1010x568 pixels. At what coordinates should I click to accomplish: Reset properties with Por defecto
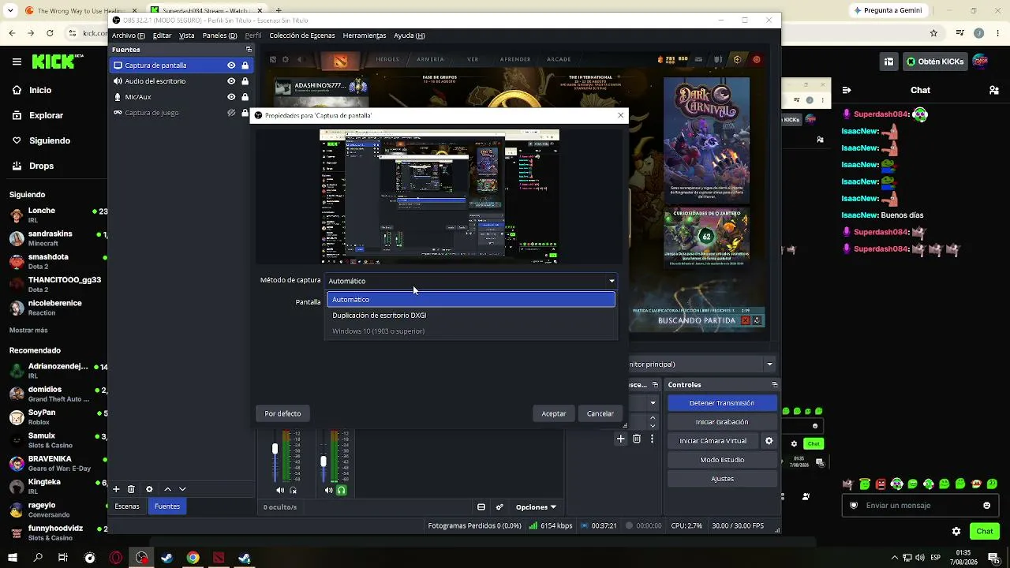pyautogui.click(x=282, y=413)
